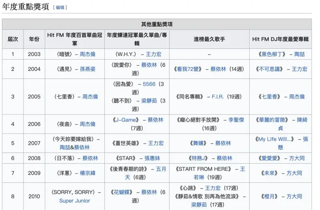Open 楊宗緯 link beside 洋蔥
The width and height of the screenshot is (320, 210).
88,173
